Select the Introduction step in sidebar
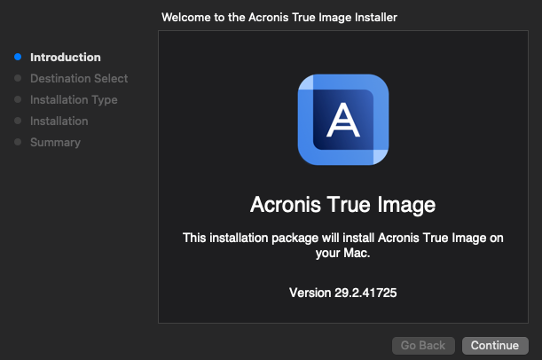This screenshot has height=360, width=542. pos(66,57)
